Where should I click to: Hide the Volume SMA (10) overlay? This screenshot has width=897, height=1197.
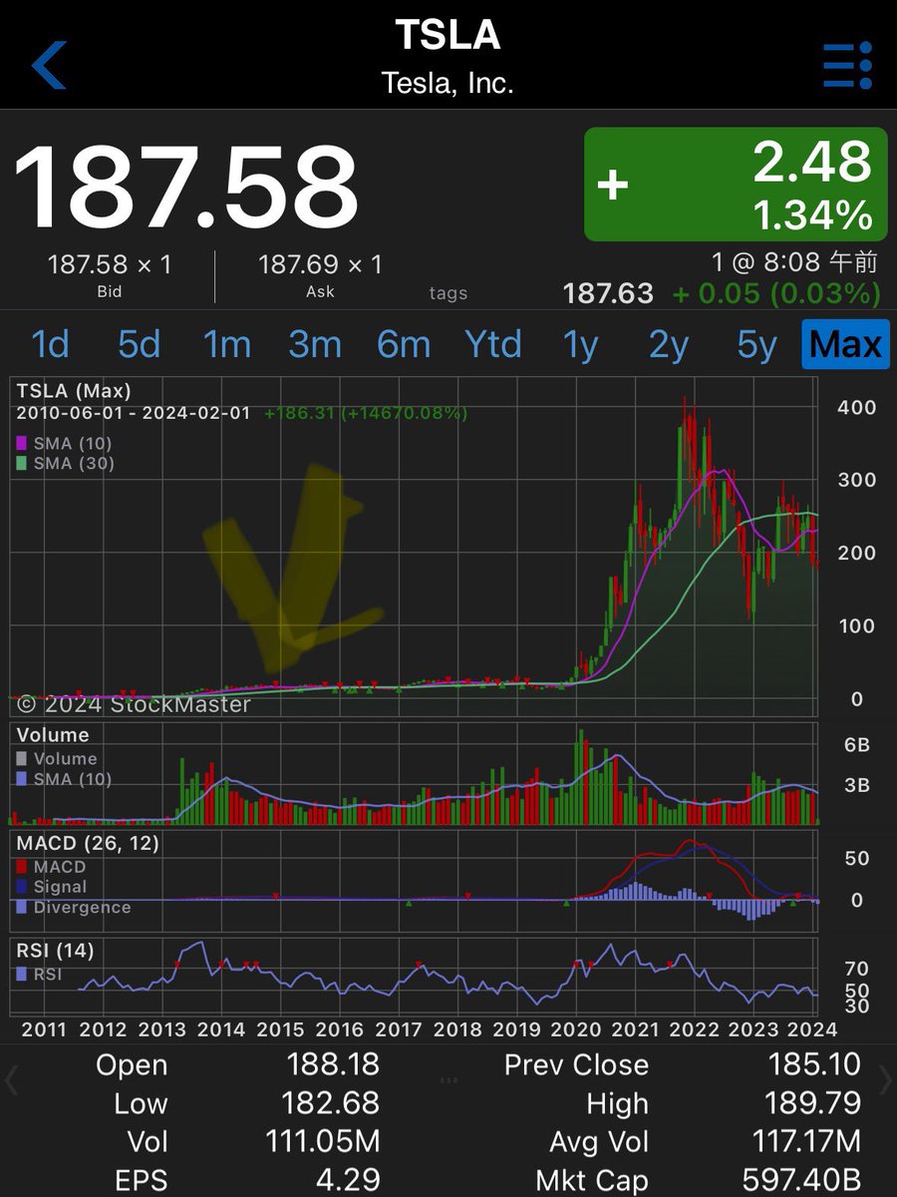[x=20, y=780]
